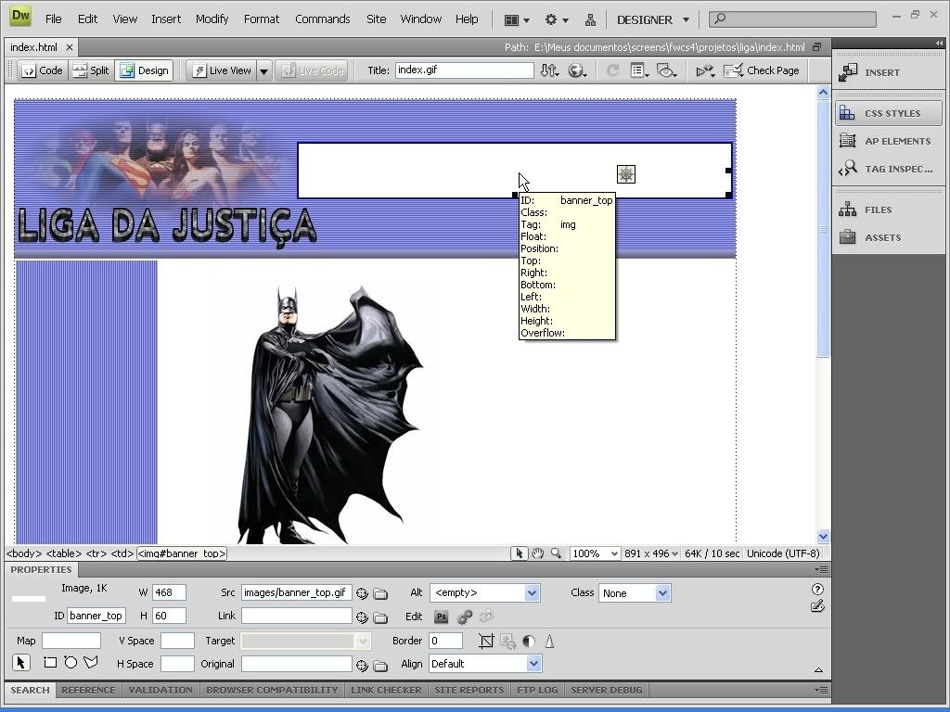Image resolution: width=950 pixels, height=712 pixels.
Task: Open Properties panel help icon
Action: 817,589
